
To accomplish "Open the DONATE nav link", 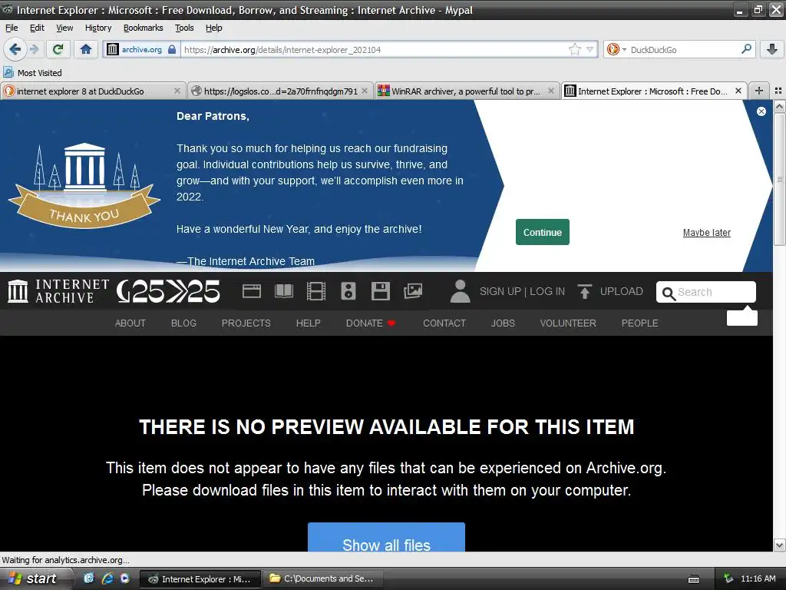I will [x=371, y=323].
